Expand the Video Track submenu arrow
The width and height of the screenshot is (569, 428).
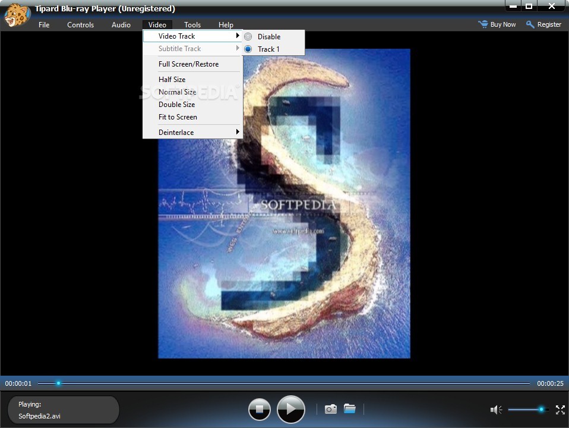pos(238,36)
